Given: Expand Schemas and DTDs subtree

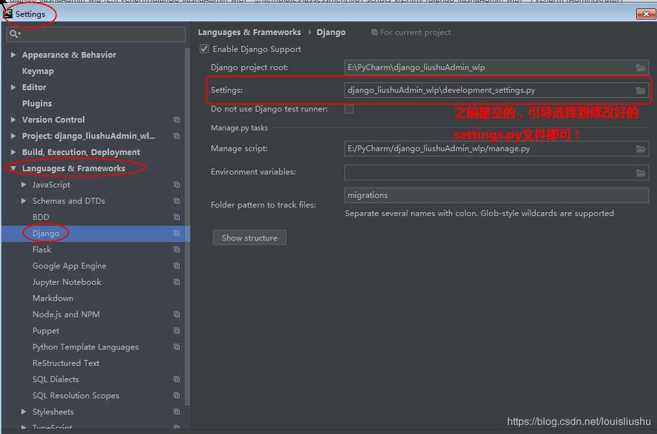Looking at the screenshot, I should (x=23, y=201).
